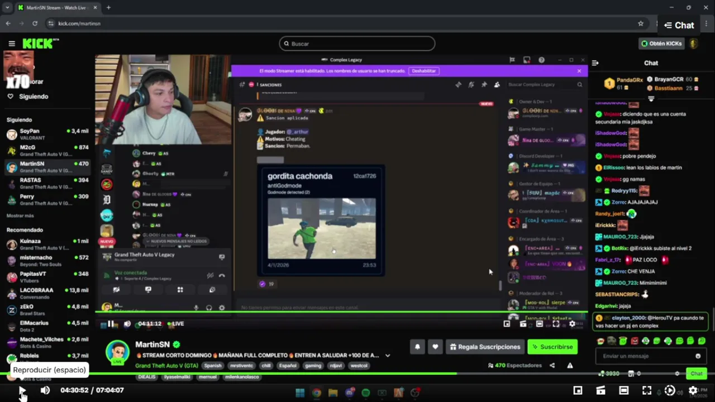Click the report warning triangle icon
The width and height of the screenshot is (715, 402).
coord(570,366)
